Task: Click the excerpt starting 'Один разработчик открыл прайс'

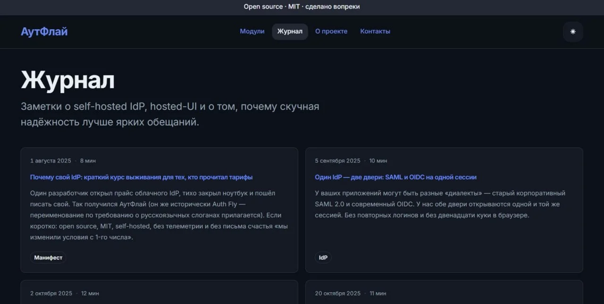Action: 159,215
